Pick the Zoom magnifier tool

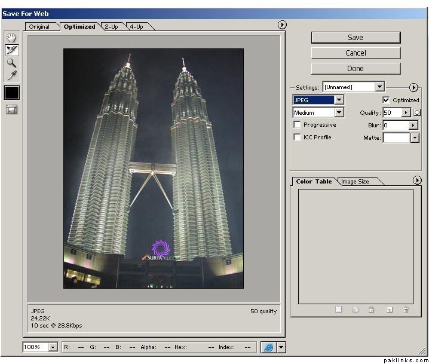[x=11, y=63]
